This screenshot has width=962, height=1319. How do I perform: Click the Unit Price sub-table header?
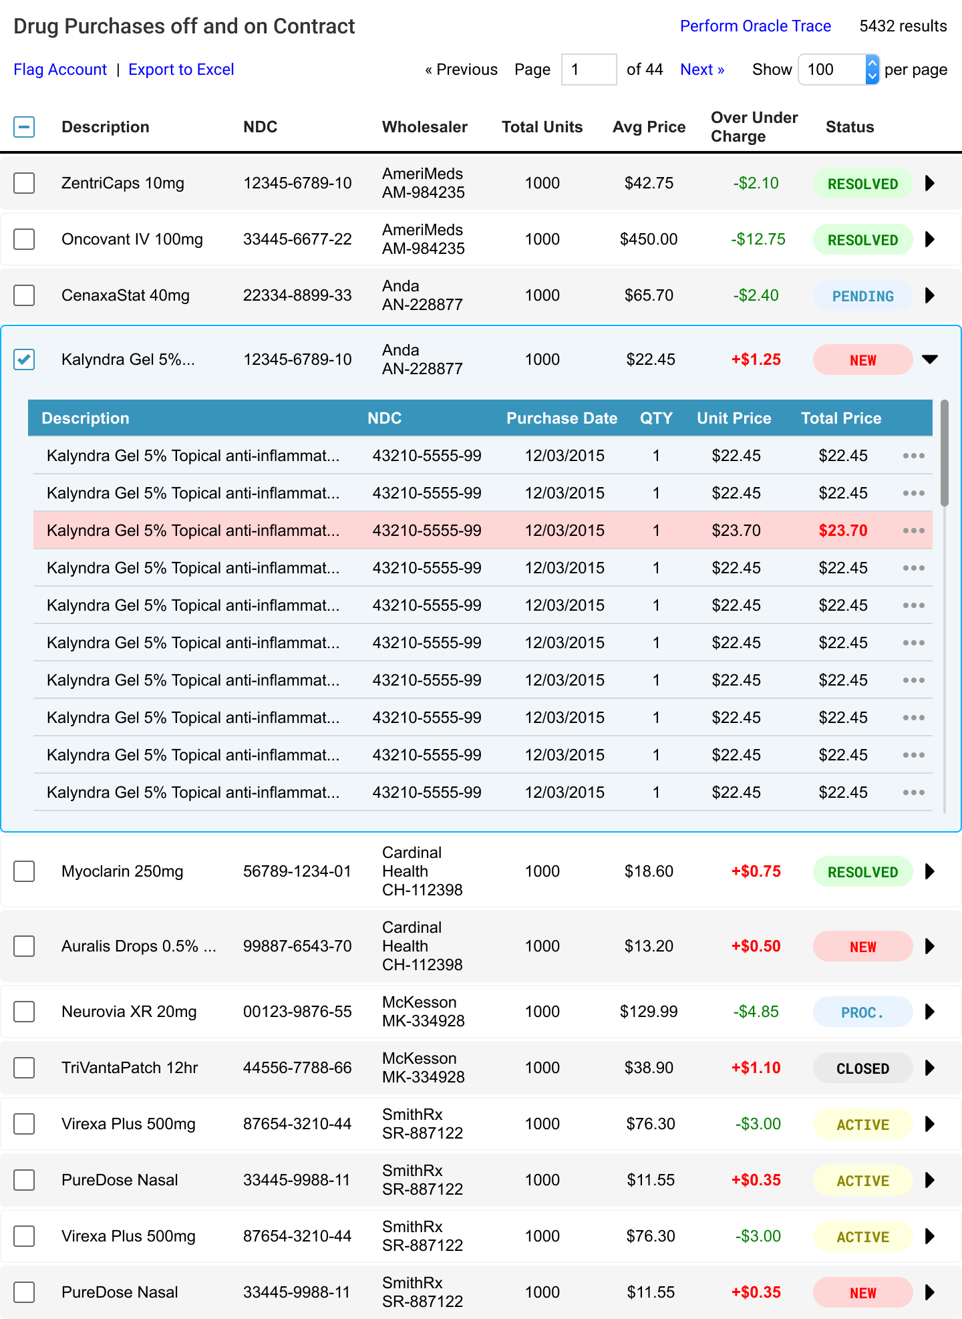734,418
